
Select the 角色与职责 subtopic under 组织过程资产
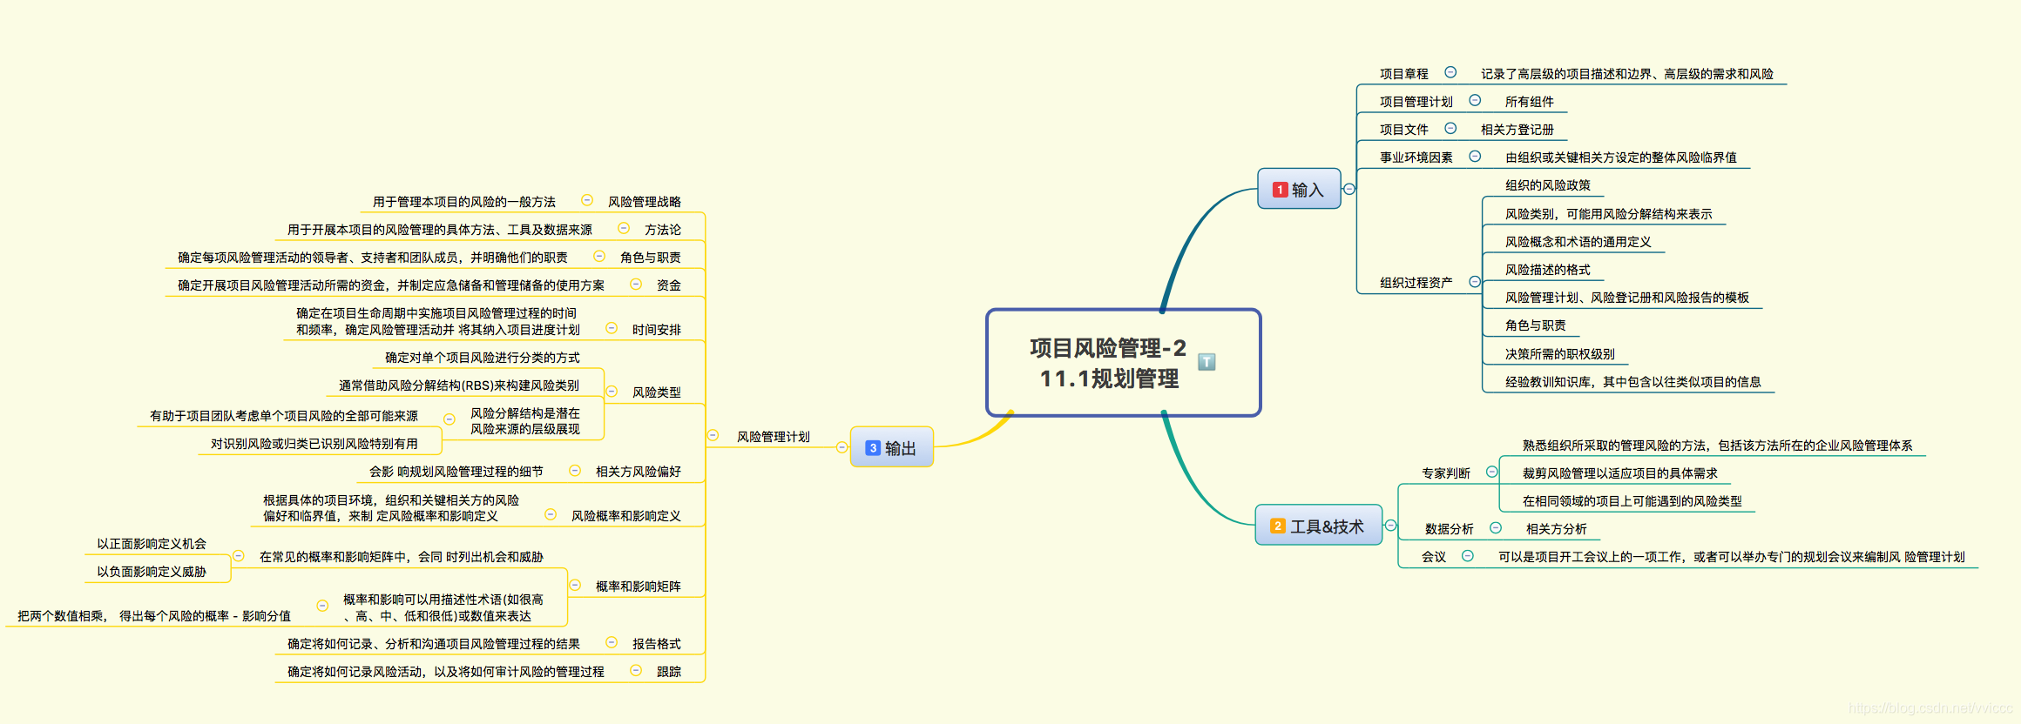(1536, 325)
